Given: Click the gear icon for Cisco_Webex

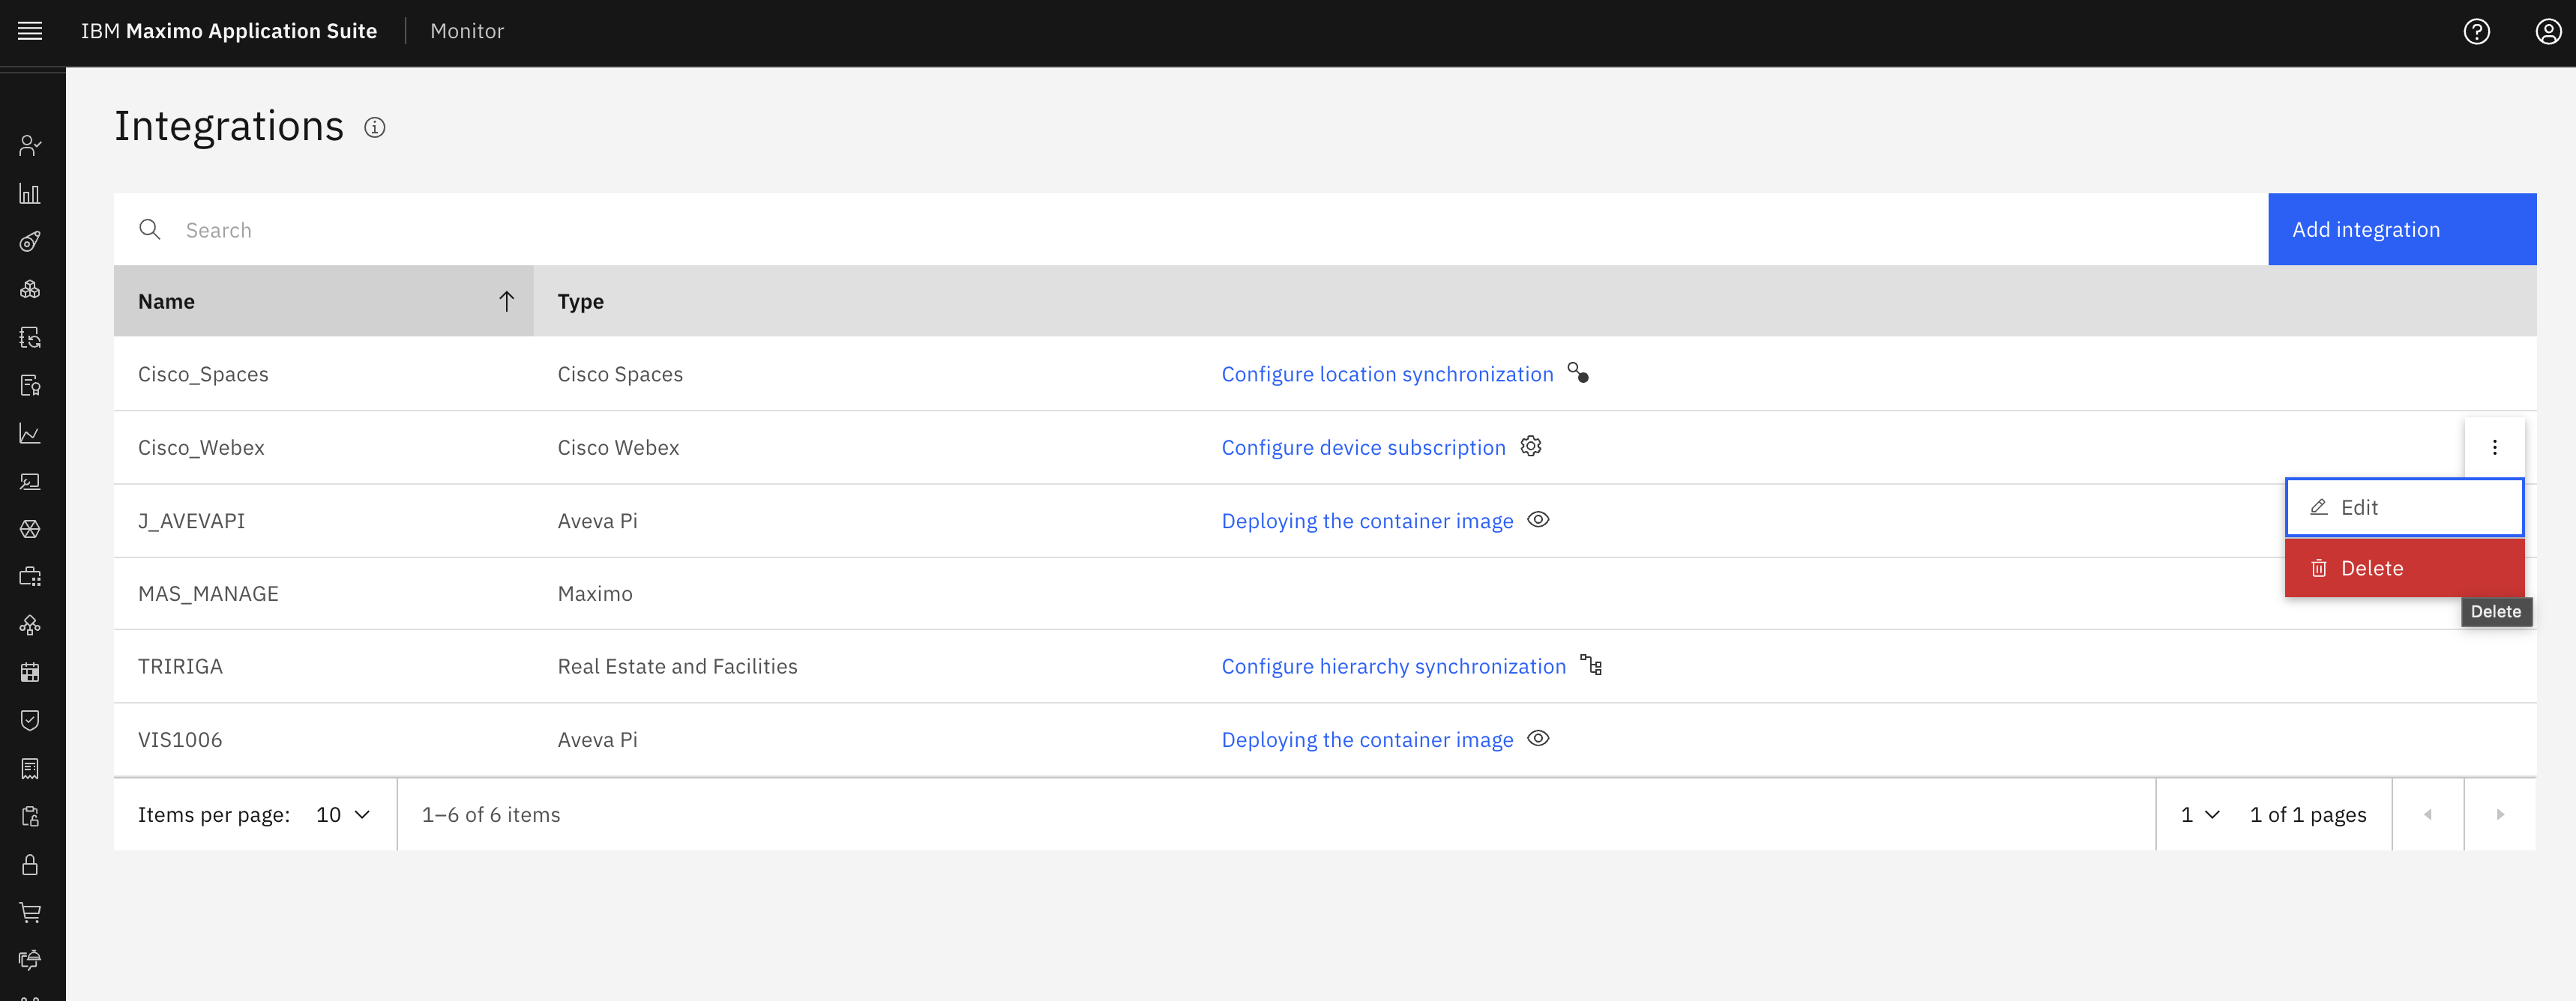Looking at the screenshot, I should 1531,447.
